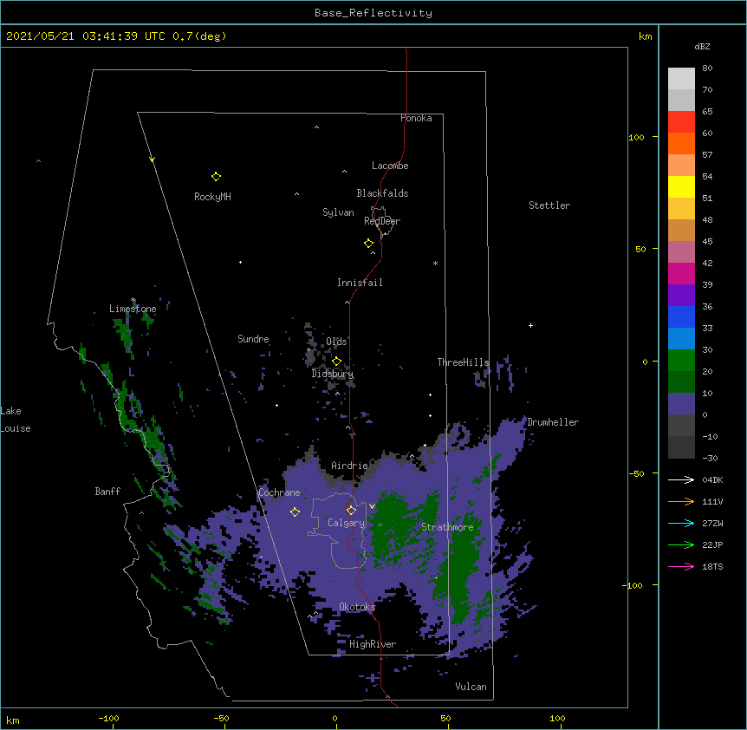Click the 2021/05/21 03:41:39 UTC timestamp
747x730 pixels.
(x=86, y=36)
